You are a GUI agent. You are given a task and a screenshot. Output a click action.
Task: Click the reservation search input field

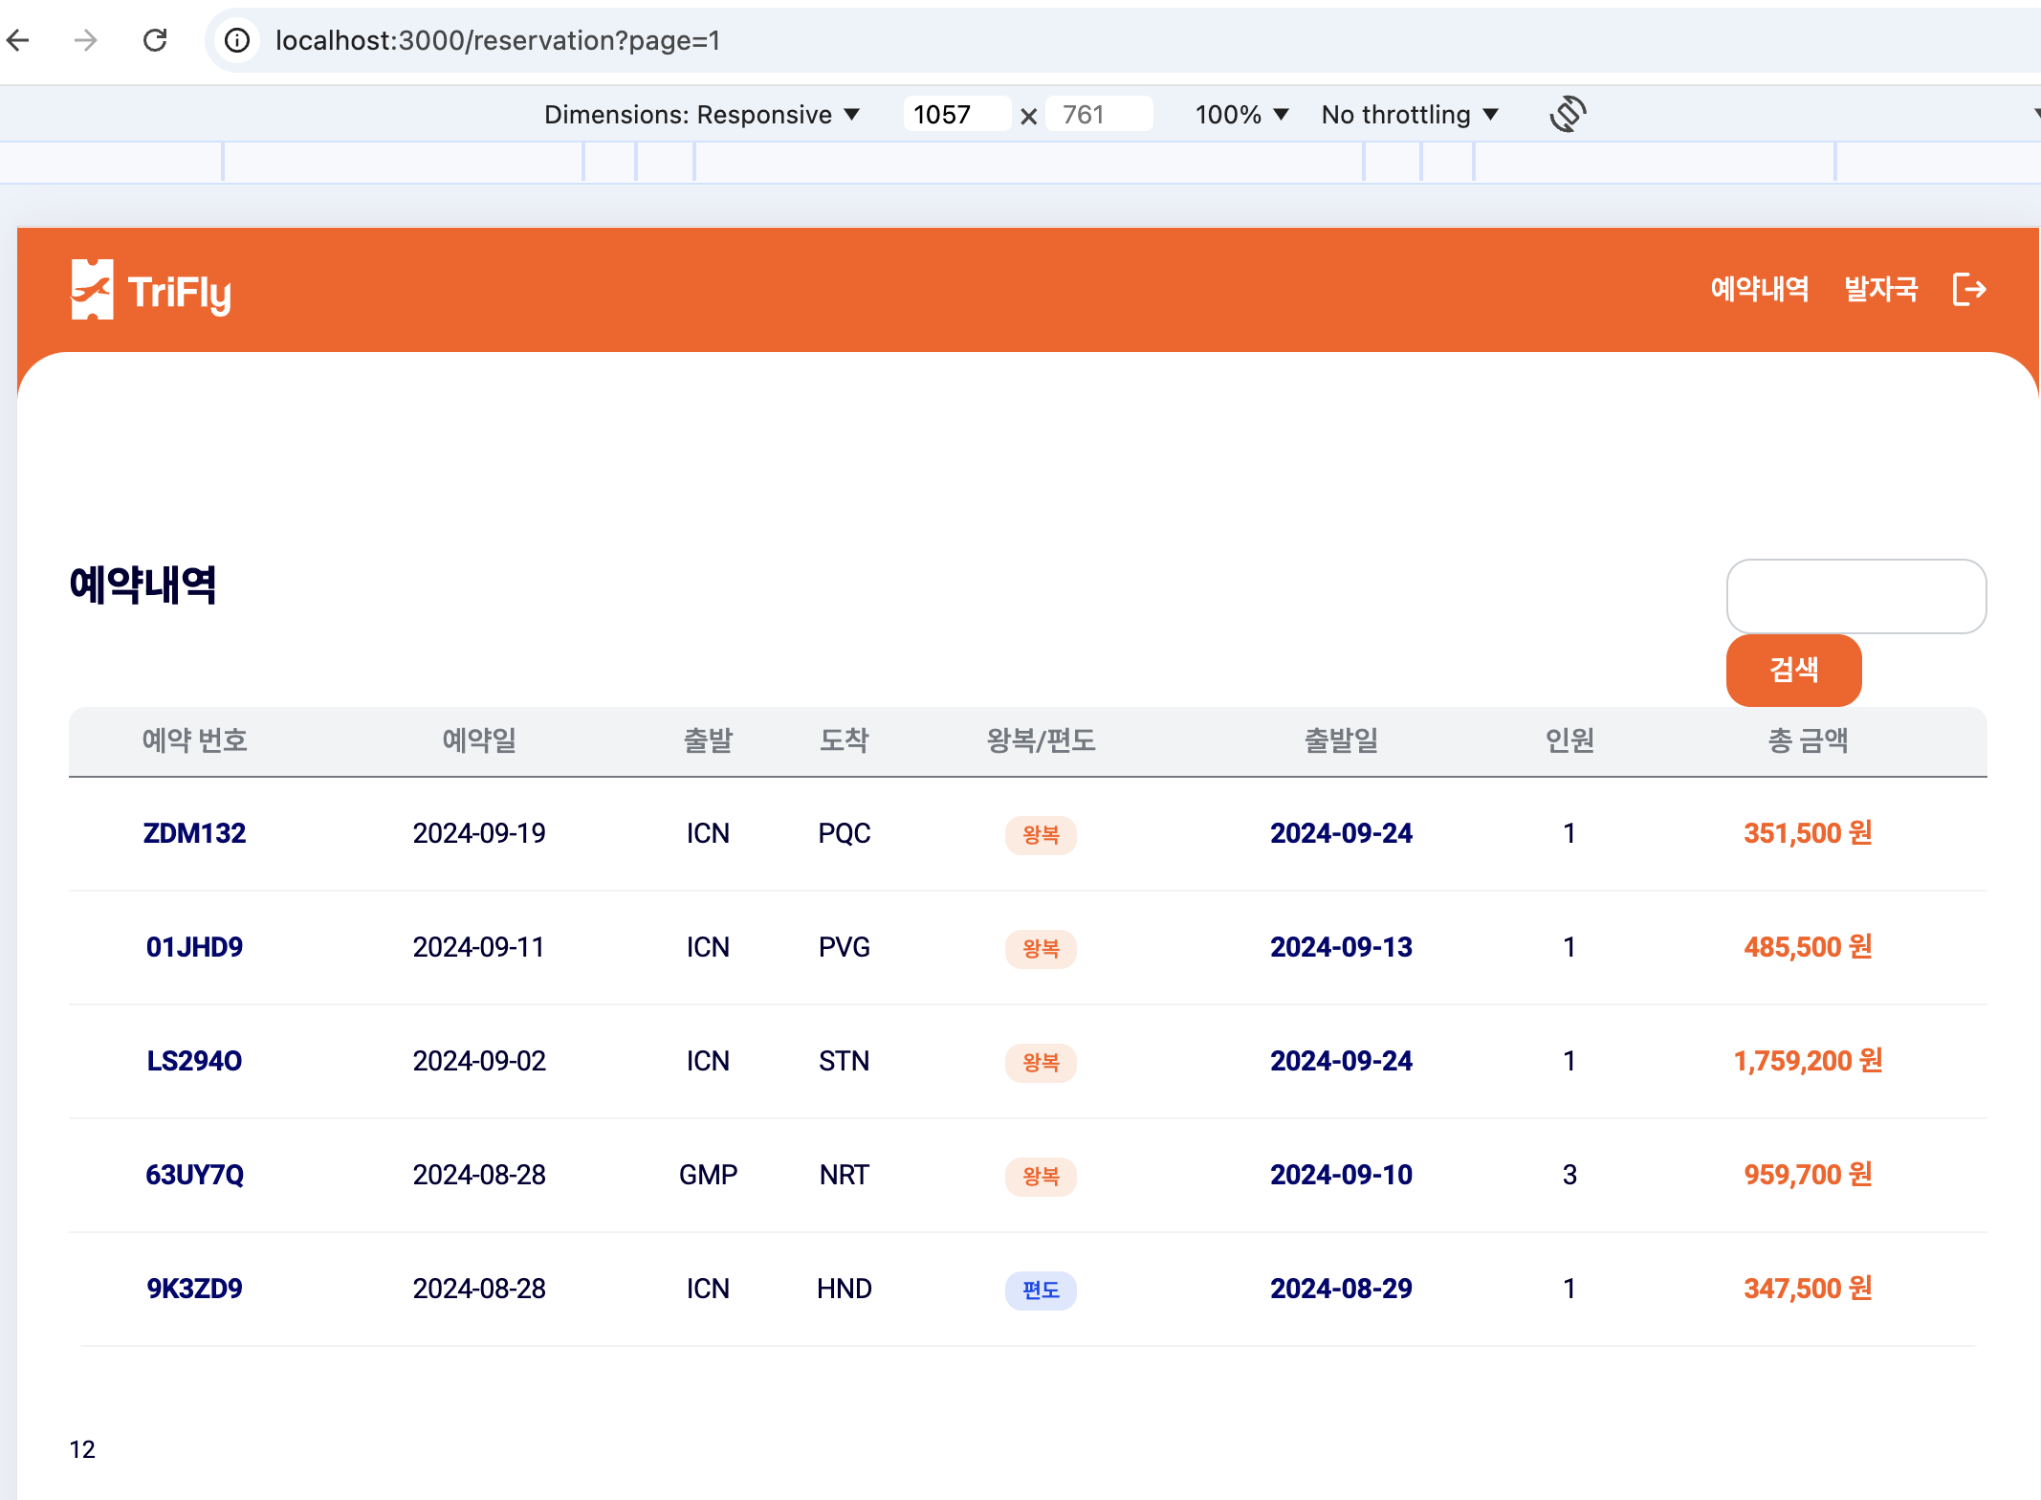1855,596
